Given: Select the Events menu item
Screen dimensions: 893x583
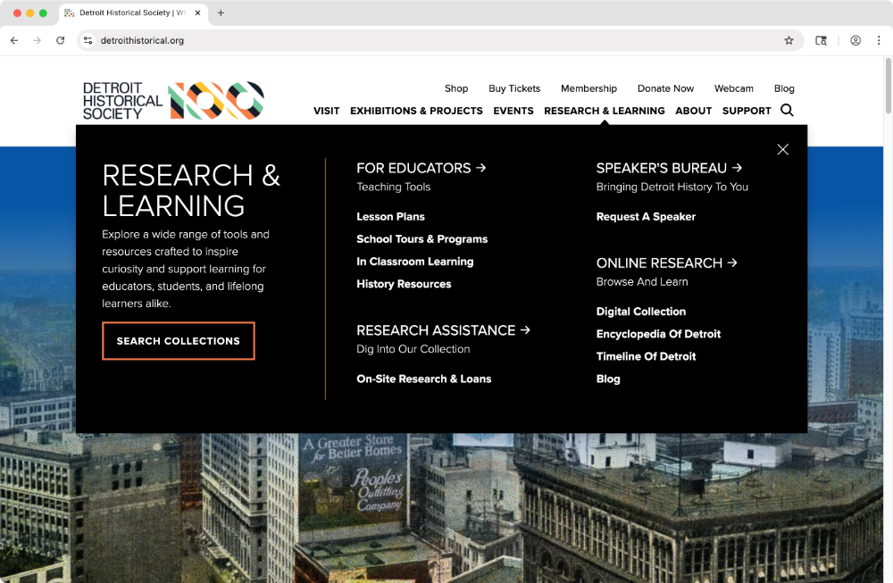Looking at the screenshot, I should [x=513, y=111].
